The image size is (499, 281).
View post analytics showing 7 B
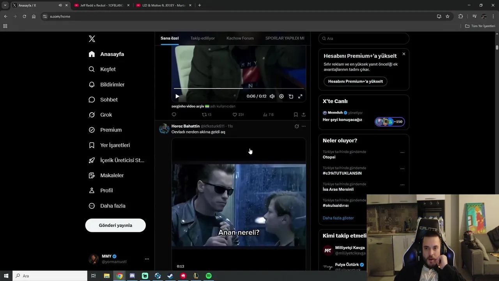click(268, 114)
